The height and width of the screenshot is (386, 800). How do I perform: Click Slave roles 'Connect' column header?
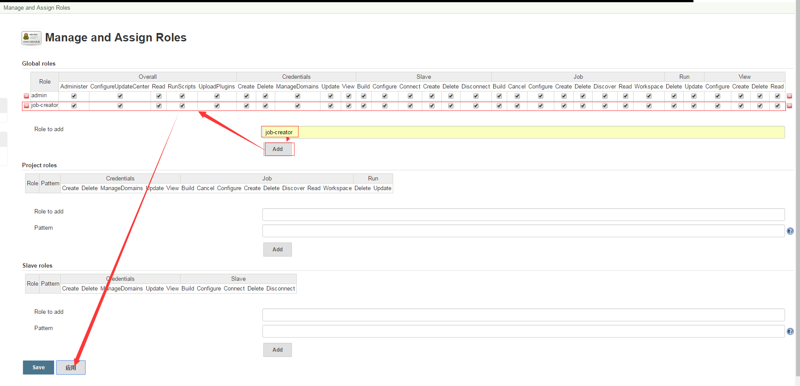pos(234,289)
